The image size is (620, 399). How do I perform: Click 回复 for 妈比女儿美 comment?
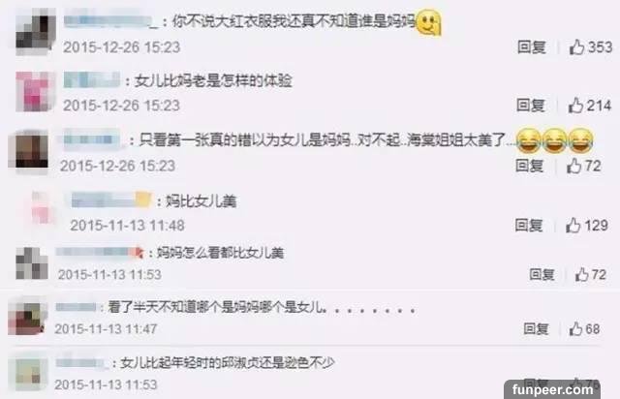tap(529, 226)
